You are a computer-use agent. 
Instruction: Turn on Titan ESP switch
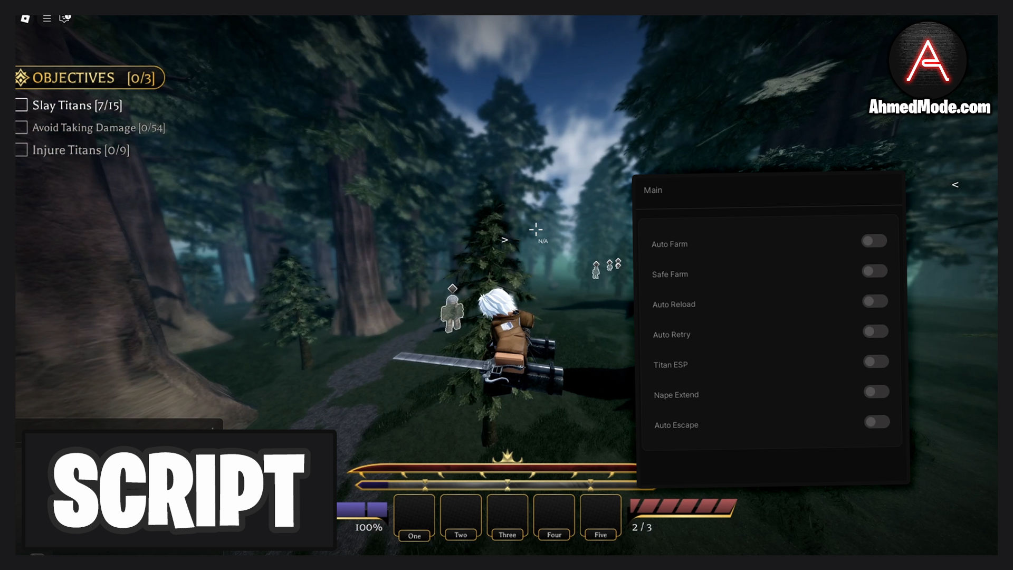(876, 362)
